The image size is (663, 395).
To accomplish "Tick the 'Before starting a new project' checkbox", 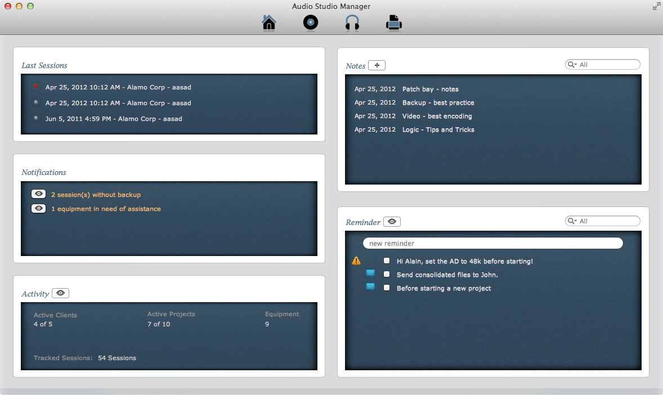I will pyautogui.click(x=387, y=288).
